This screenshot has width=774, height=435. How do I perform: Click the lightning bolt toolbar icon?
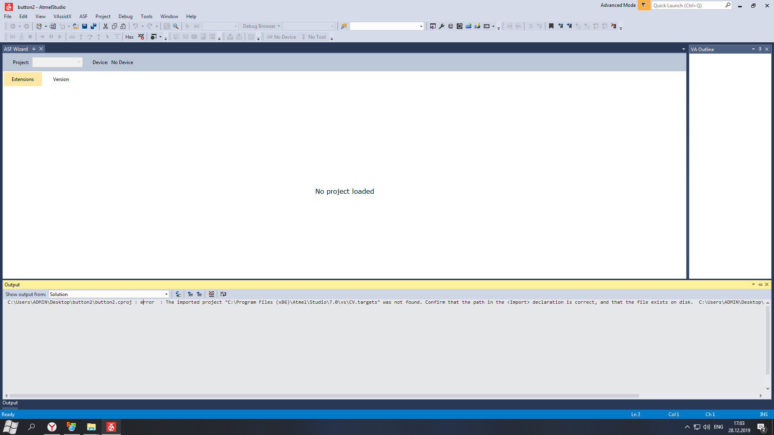pyautogui.click(x=477, y=26)
